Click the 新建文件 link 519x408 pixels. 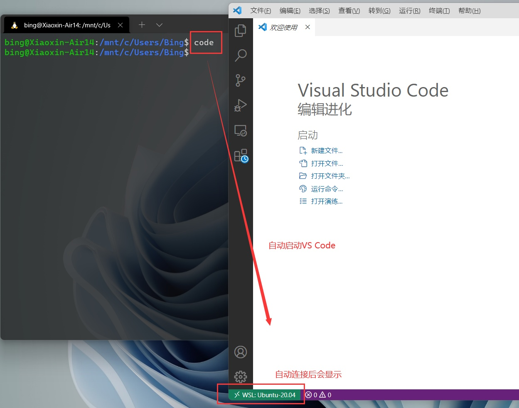coord(326,150)
